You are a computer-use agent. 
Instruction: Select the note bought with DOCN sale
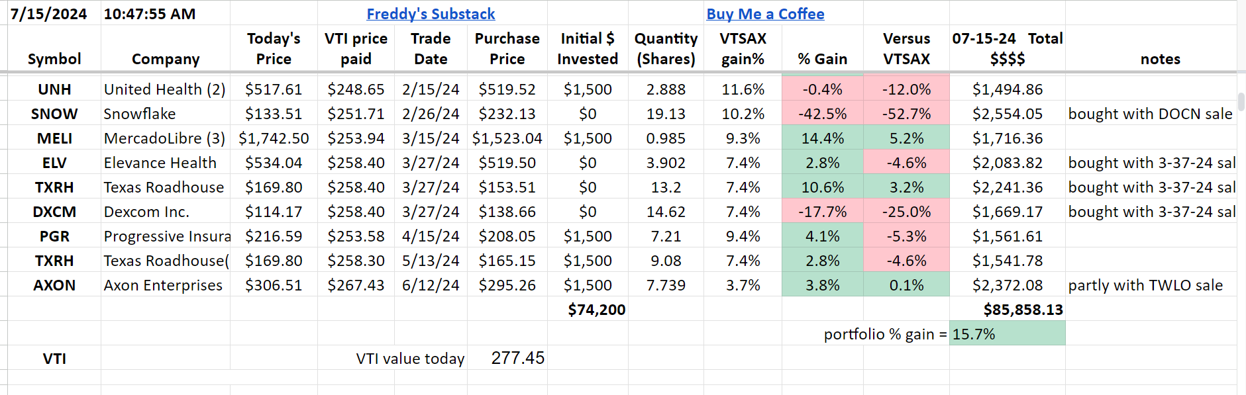[x=1151, y=114]
